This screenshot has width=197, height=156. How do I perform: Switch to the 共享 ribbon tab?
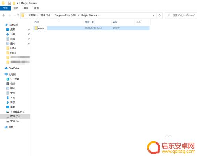coord(26,8)
